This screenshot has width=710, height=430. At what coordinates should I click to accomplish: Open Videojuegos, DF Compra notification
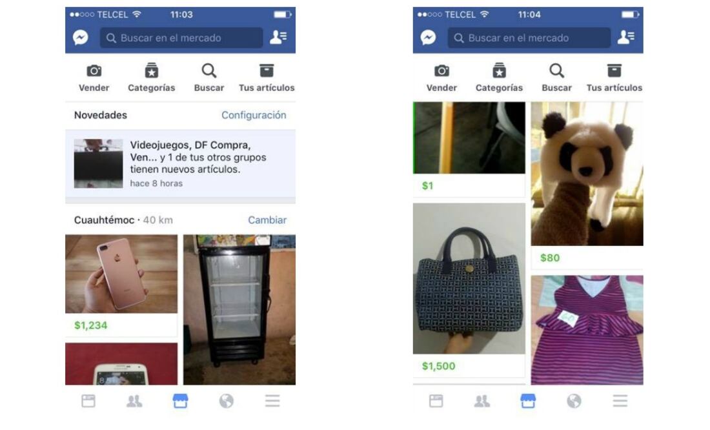(180, 163)
